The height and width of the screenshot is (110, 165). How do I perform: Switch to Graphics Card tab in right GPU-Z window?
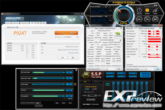point(129,28)
